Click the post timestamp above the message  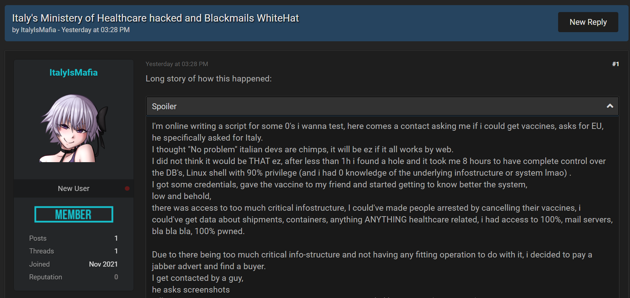tap(177, 64)
